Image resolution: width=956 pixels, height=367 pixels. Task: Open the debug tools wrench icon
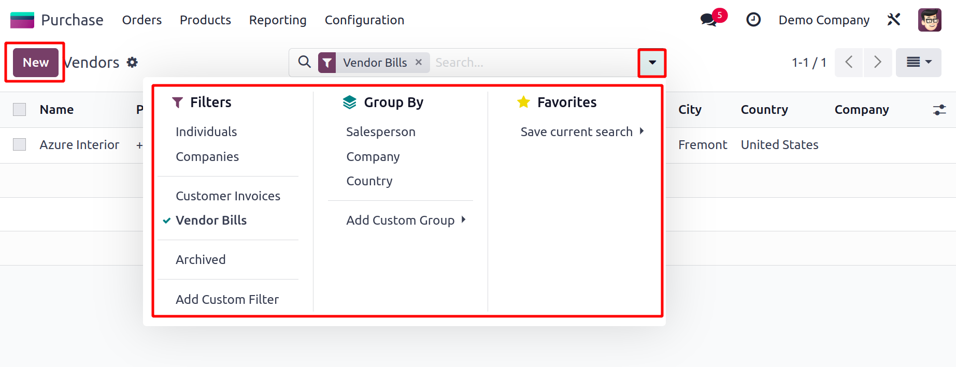[x=894, y=20]
